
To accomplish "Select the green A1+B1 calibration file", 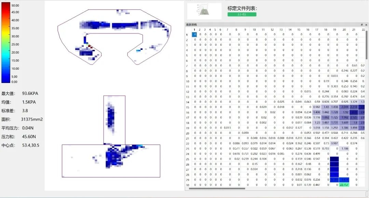I will point(242,14).
